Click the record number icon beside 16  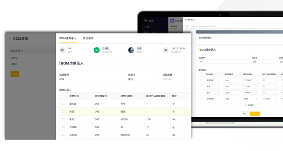click(x=62, y=50)
